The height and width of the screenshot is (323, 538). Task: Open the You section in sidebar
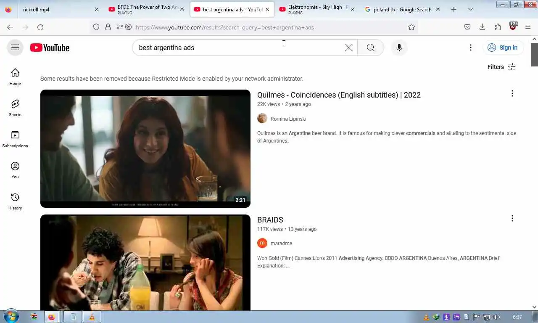point(15,170)
